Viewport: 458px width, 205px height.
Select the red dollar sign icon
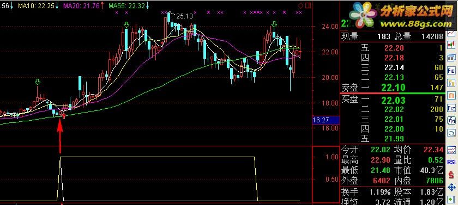coord(451,175)
